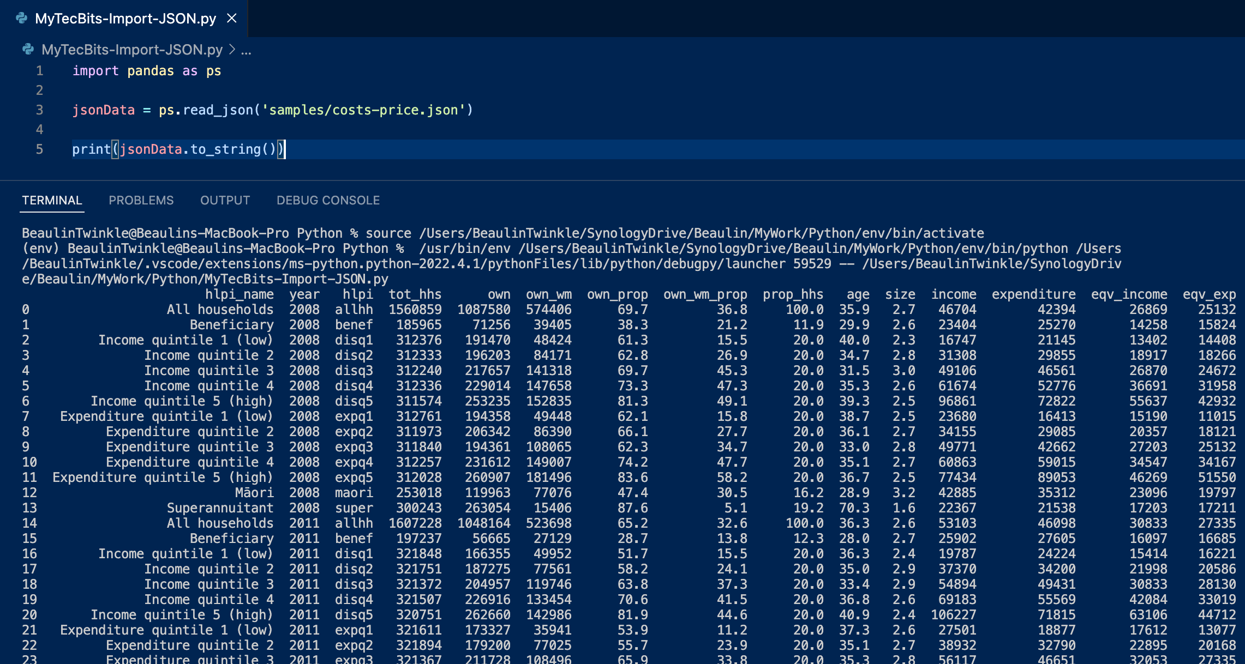Click line number 3 in the gutter

[x=39, y=110]
